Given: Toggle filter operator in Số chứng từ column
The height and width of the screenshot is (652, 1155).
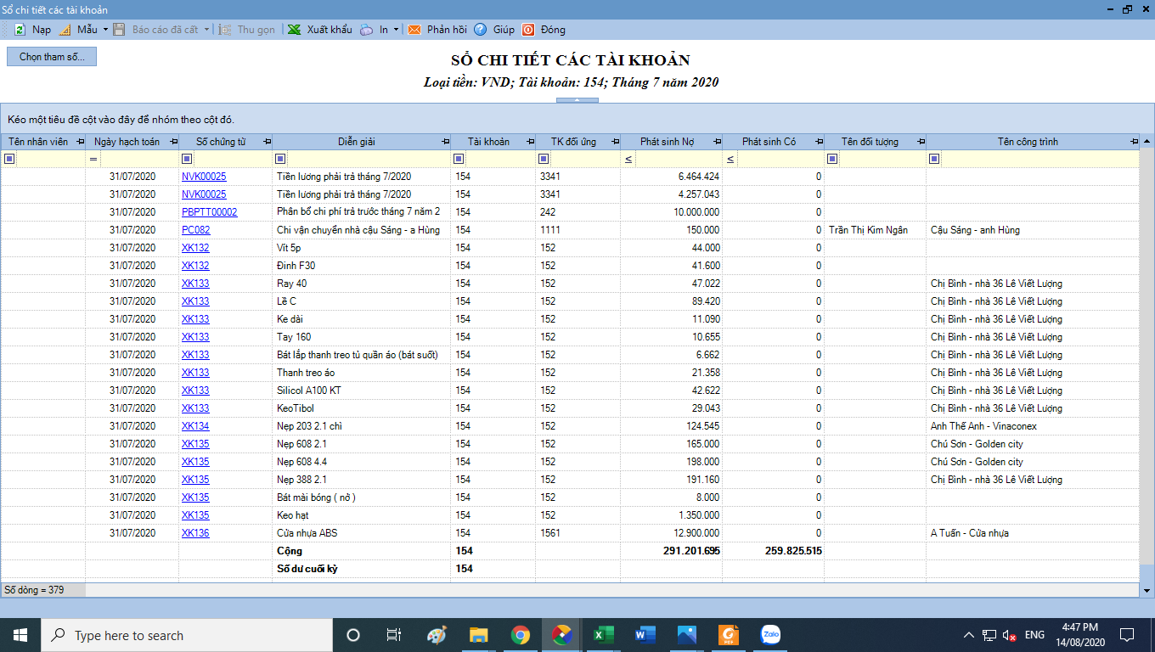Looking at the screenshot, I should 187,159.
